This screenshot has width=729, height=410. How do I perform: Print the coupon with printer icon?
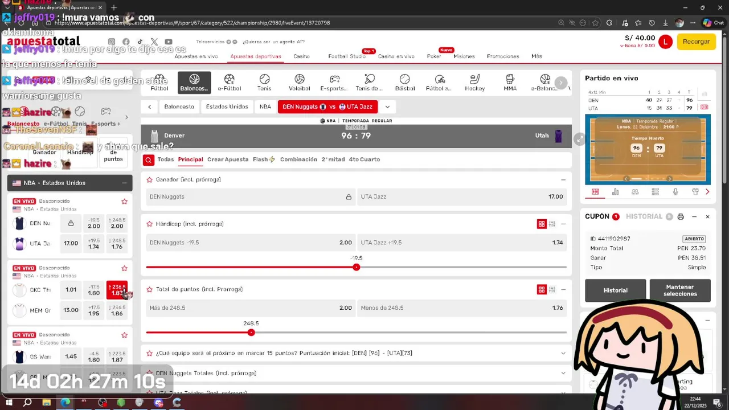point(681,217)
